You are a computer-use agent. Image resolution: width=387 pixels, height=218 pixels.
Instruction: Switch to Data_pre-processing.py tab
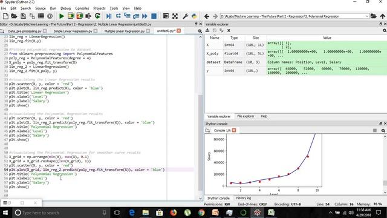point(25,31)
